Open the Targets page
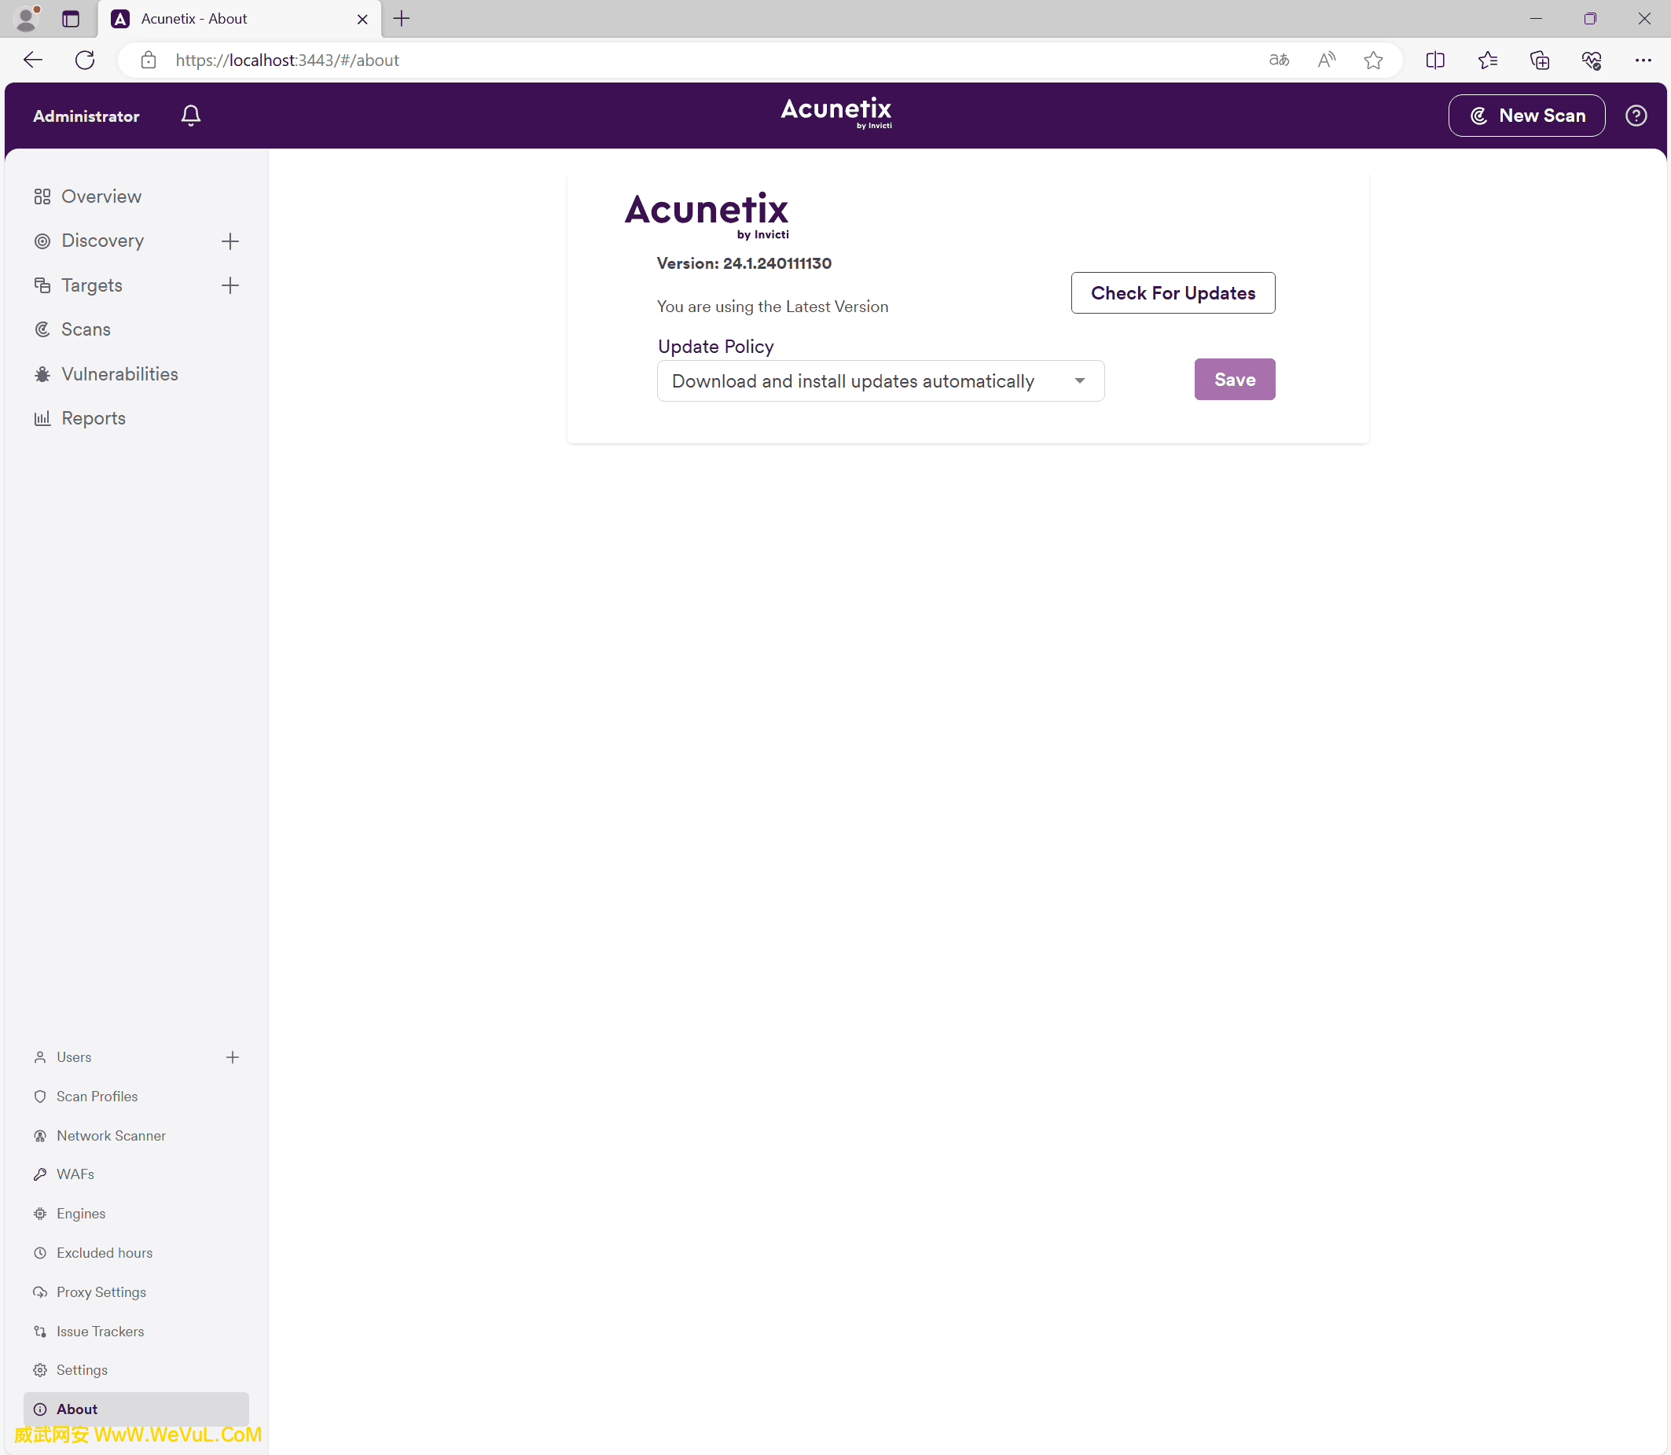The height and width of the screenshot is (1455, 1671). pyautogui.click(x=78, y=286)
